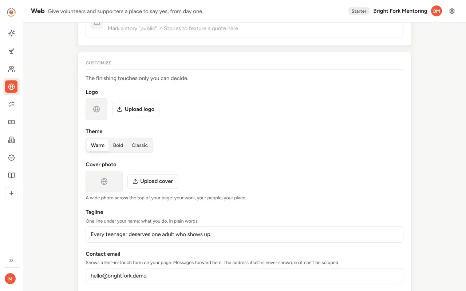This screenshot has height=291, width=466.
Task: Click the Starter plan badge
Action: (359, 11)
